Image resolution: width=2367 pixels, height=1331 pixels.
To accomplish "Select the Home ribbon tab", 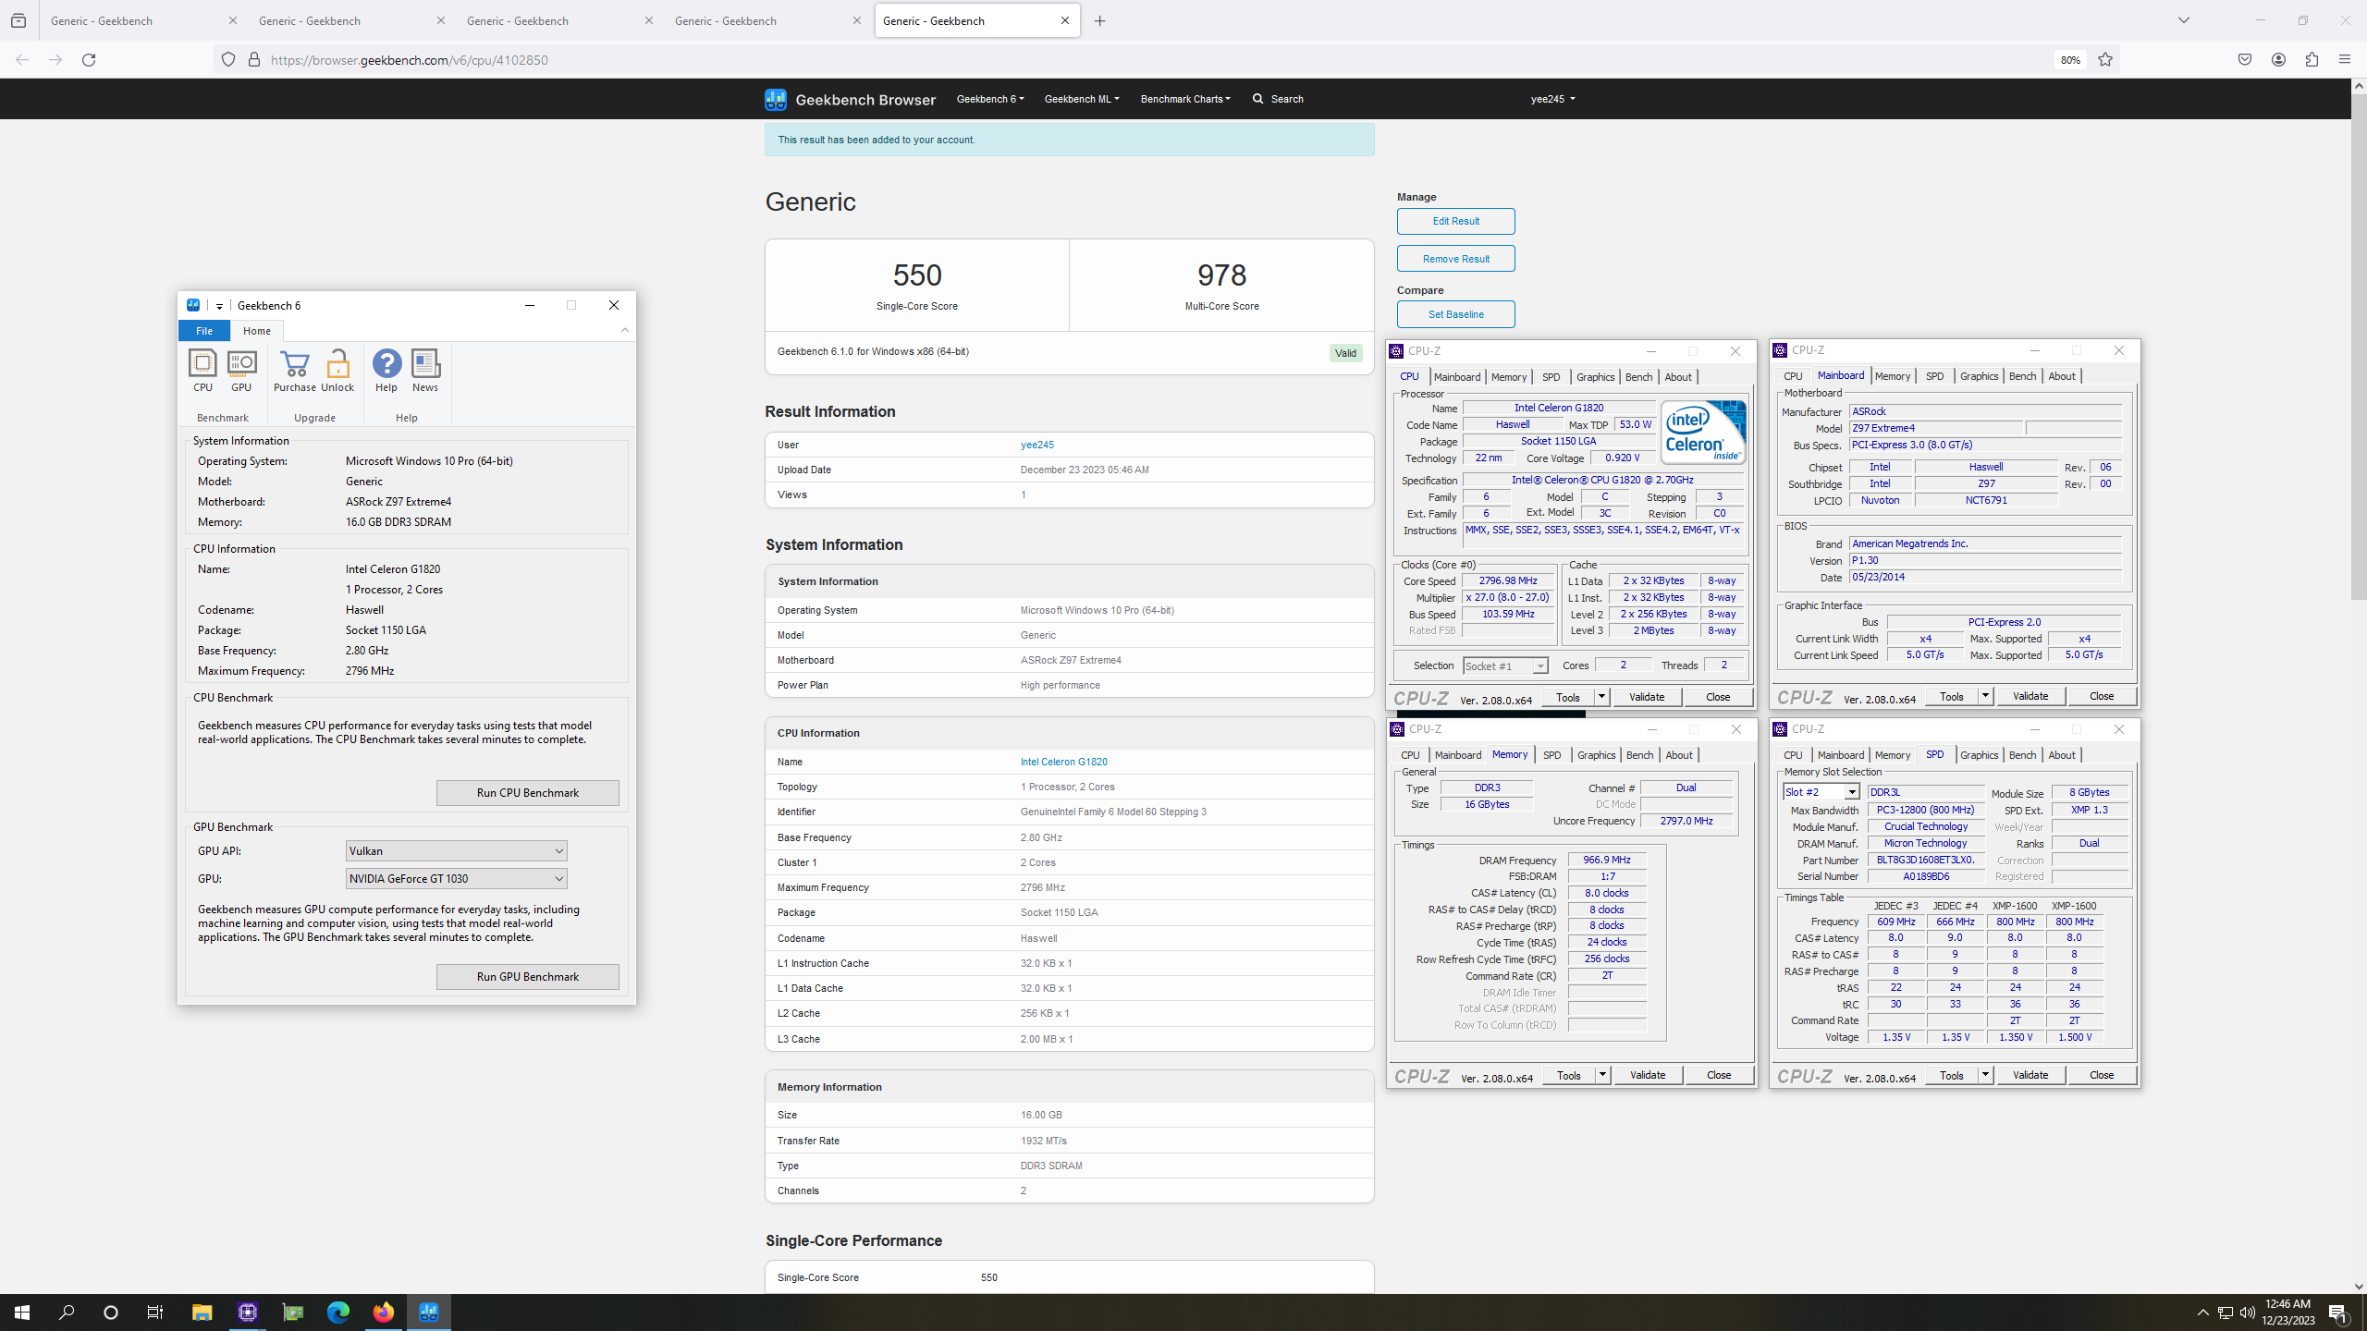I will click(257, 331).
